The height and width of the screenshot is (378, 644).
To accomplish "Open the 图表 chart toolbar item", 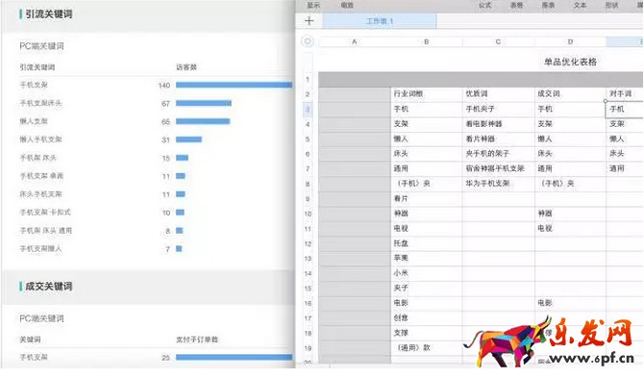I will click(548, 5).
